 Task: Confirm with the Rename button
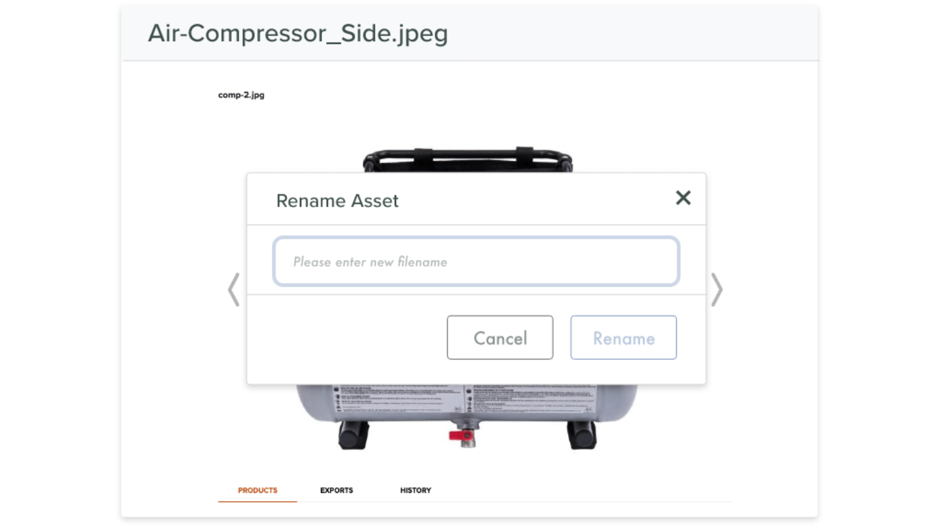click(623, 337)
